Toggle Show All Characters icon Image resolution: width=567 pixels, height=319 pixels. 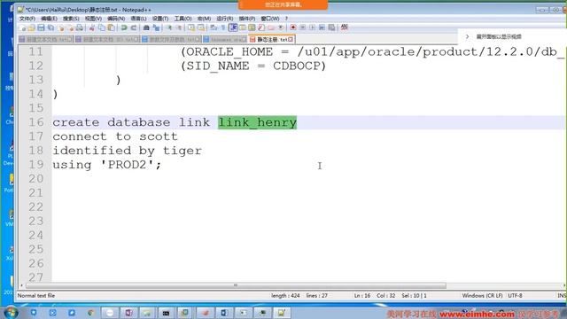222,27
